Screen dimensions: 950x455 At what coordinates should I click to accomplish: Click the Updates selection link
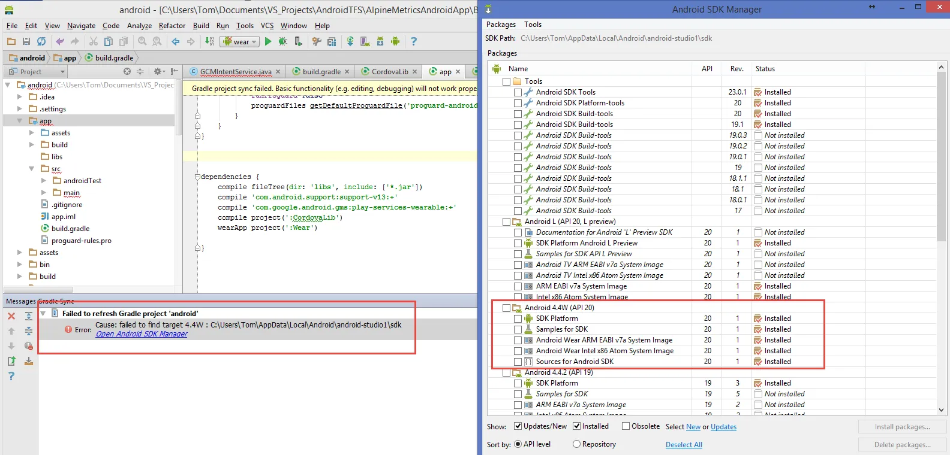723,427
